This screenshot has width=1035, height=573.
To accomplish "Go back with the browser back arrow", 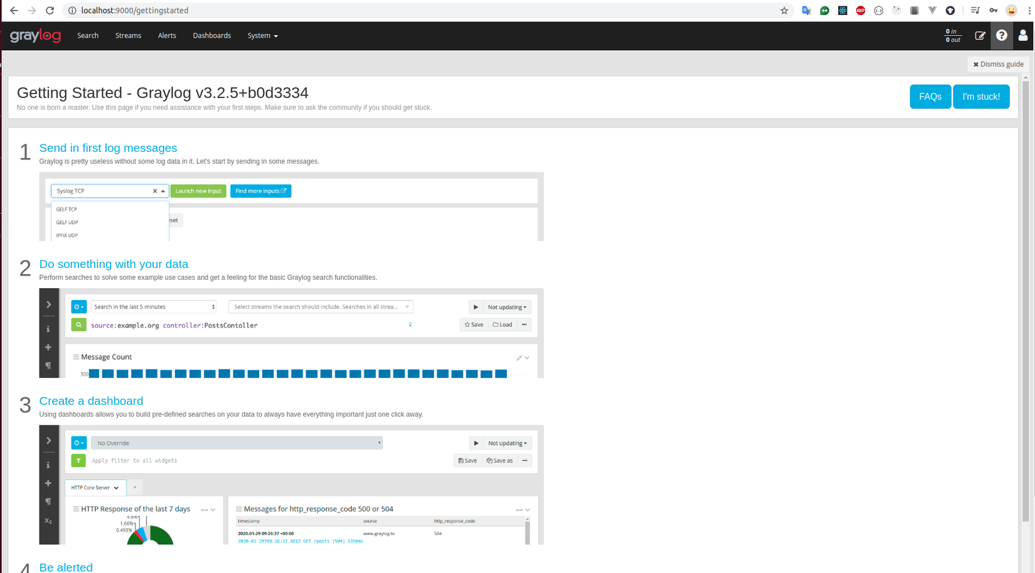I will point(14,11).
